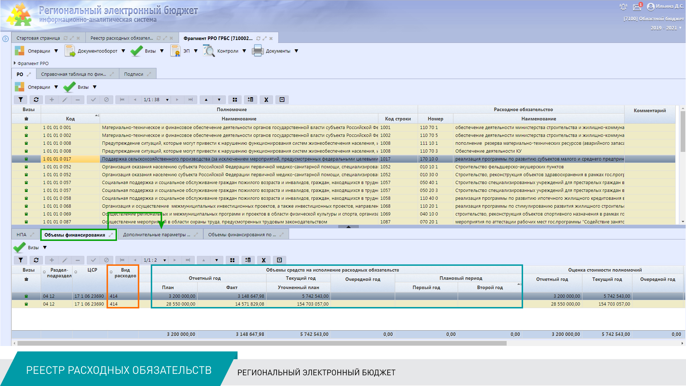Click the application puzzle logo
The height and width of the screenshot is (386, 686).
tap(19, 15)
